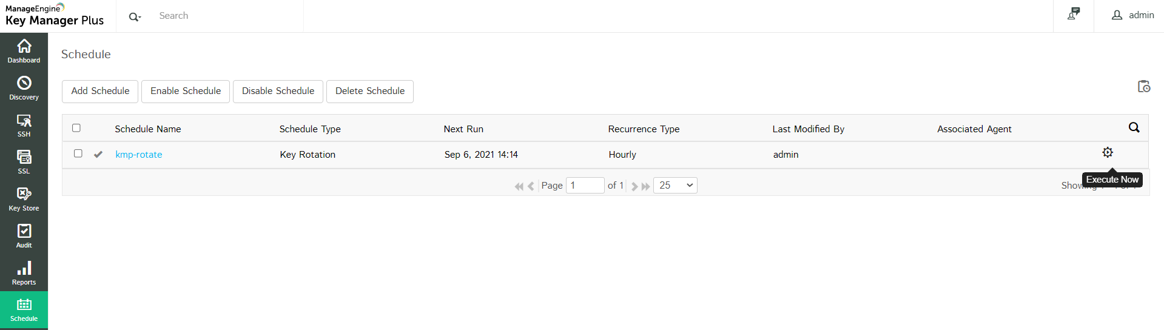The width and height of the screenshot is (1164, 330).
Task: Click the table search magnifier icon
Action: (1134, 127)
